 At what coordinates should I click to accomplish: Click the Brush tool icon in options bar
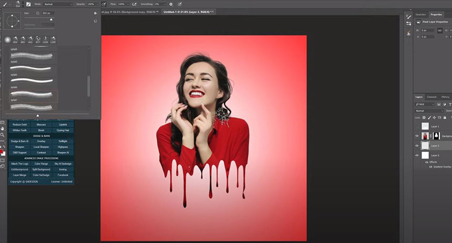(x=4, y=4)
